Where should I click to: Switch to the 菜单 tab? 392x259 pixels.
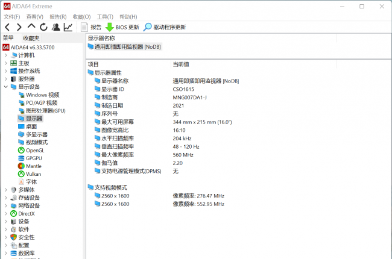[8, 38]
